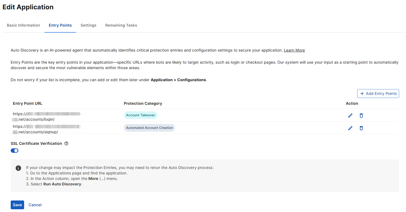This screenshot has width=406, height=212.
Task: Open the Basic Information tab
Action: tap(23, 25)
